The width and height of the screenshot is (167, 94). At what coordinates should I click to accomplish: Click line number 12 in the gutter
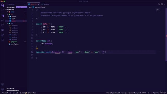32,41
